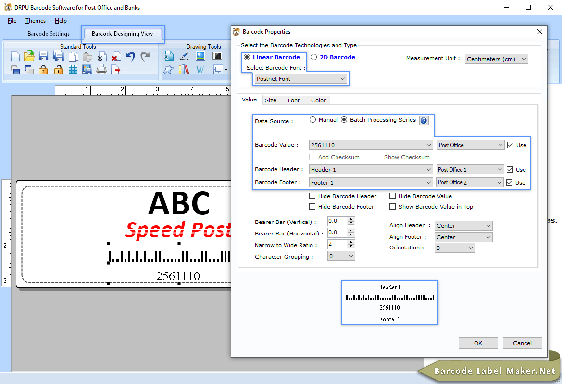Open the Orientation dropdown
Image resolution: width=562 pixels, height=384 pixels.
coord(454,248)
